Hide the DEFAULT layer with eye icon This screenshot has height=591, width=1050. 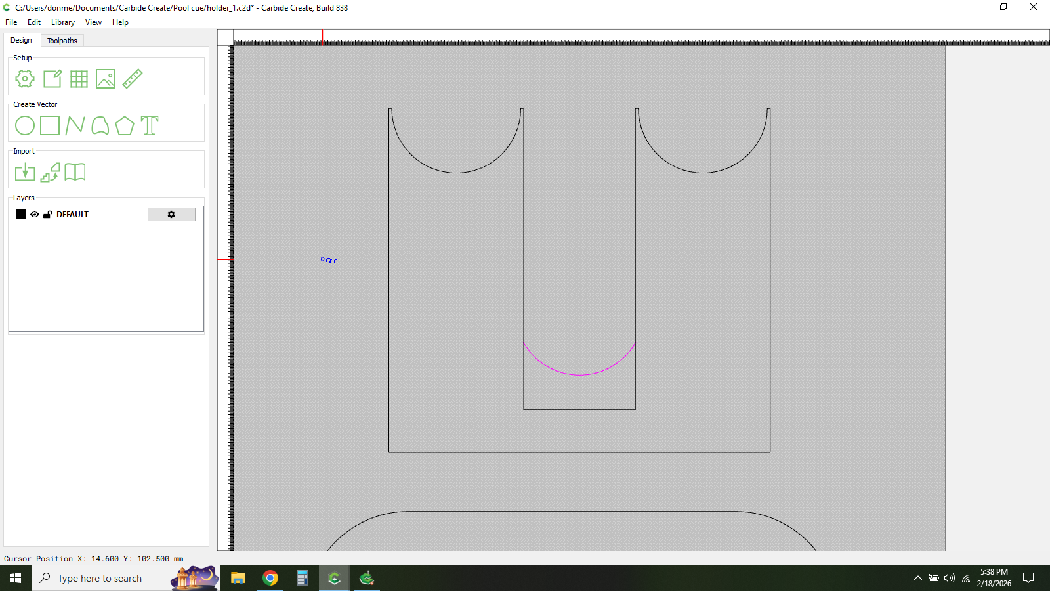[35, 215]
